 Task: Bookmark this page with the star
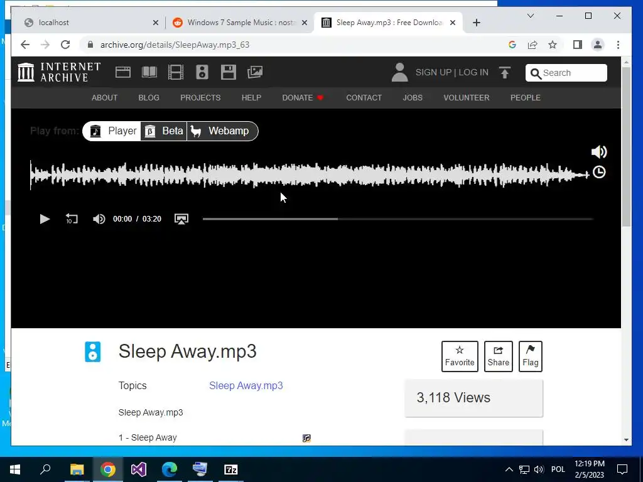[553, 45]
